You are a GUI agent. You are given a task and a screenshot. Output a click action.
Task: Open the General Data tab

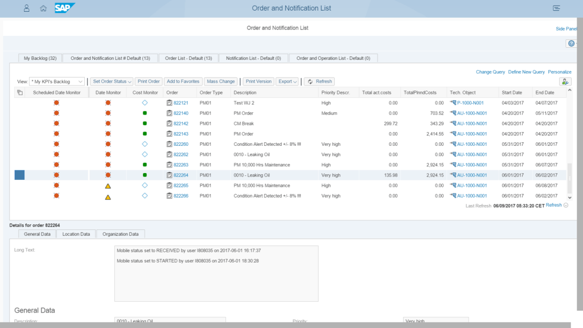pyautogui.click(x=37, y=234)
